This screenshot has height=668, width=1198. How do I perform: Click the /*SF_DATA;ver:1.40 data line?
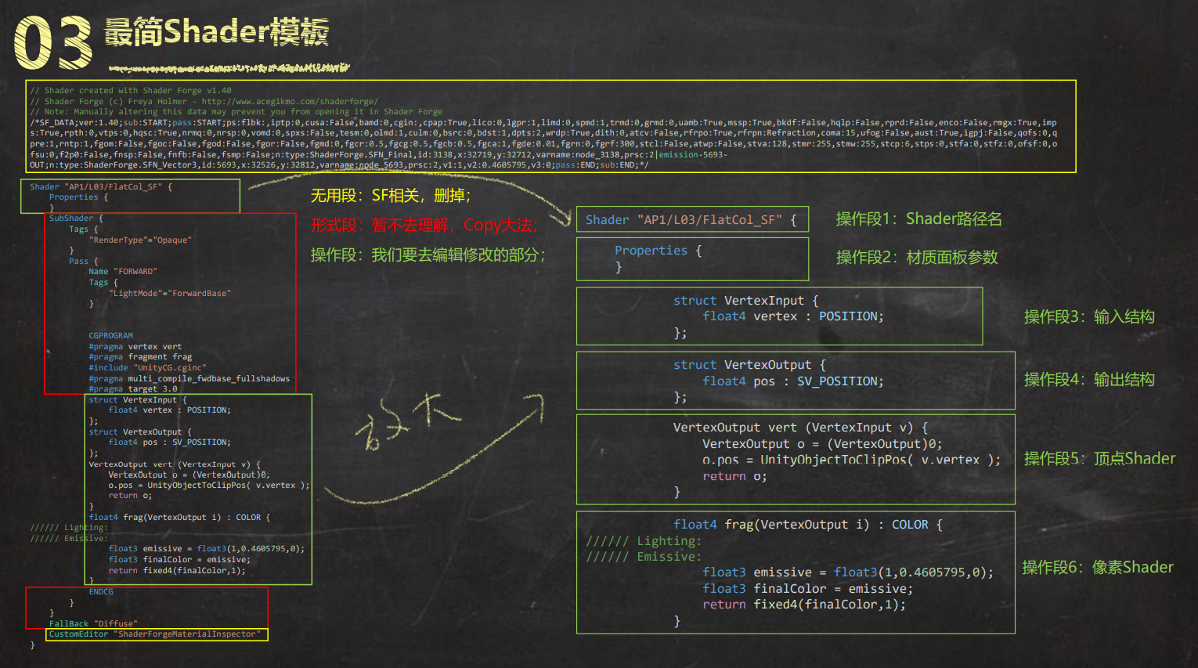click(x=543, y=123)
